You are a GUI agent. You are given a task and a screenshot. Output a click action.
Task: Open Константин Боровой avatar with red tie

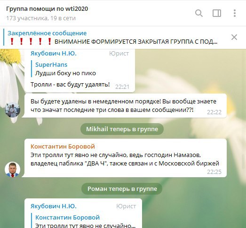tap(13, 170)
